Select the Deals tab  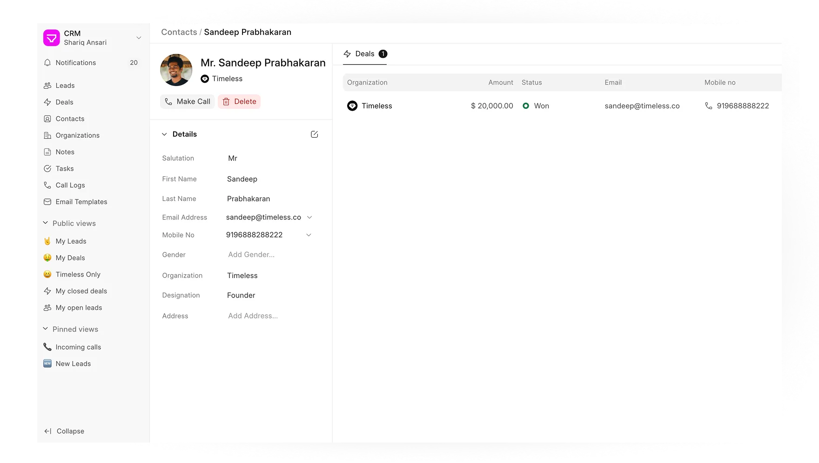point(365,54)
